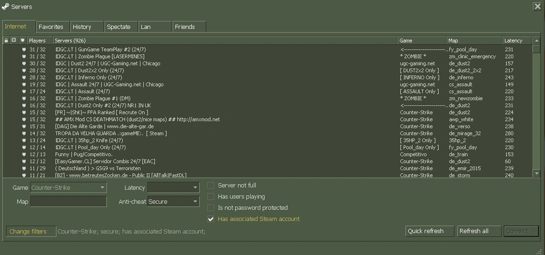Image resolution: width=545 pixels, height=255 pixels.
Task: Select the EasyGamer.CL Servidor Combis server name
Action: pos(105,161)
